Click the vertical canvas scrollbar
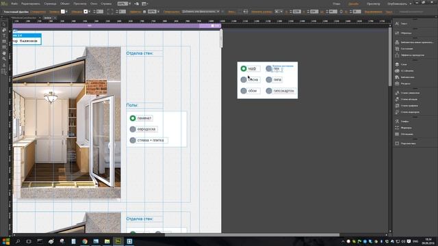This screenshot has width=438, height=246. click(390, 57)
